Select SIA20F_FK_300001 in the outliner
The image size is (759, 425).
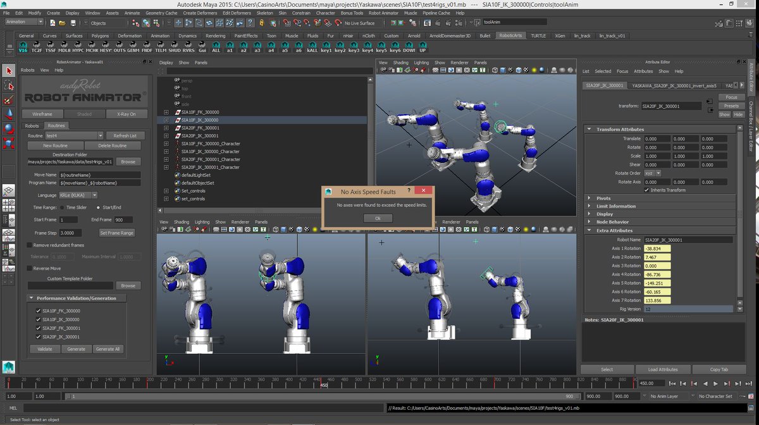199,128
